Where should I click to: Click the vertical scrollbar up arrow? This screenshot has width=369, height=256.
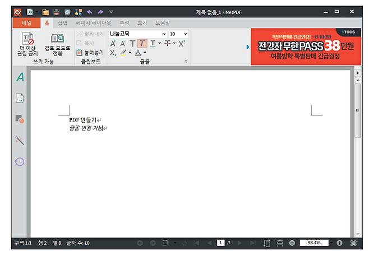(x=358, y=81)
